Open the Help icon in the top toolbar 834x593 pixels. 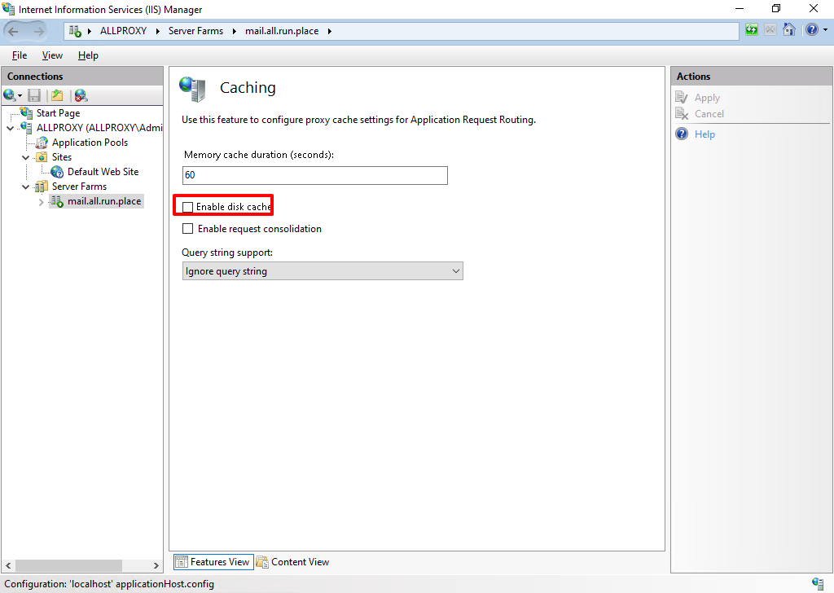point(812,30)
